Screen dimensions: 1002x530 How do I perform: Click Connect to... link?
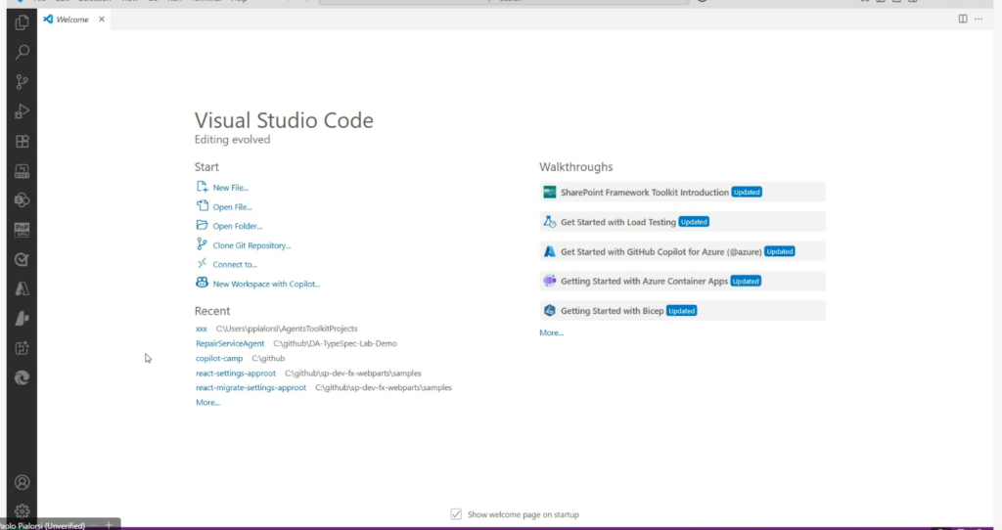[235, 264]
